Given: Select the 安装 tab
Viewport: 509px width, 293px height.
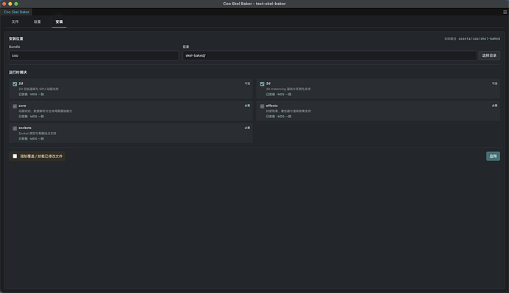Looking at the screenshot, I should tap(59, 21).
